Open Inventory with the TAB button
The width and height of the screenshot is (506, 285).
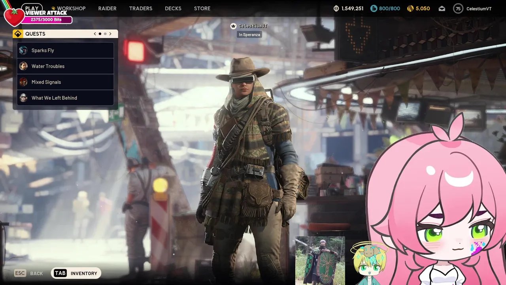(x=76, y=273)
